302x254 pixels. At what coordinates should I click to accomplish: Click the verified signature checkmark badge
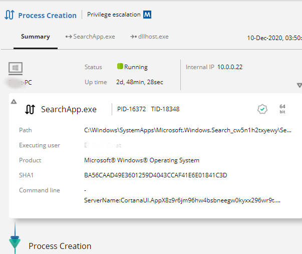[262, 109]
